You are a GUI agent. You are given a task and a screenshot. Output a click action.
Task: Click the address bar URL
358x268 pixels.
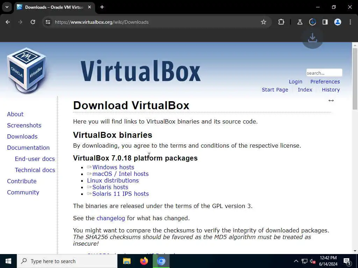[x=102, y=22]
